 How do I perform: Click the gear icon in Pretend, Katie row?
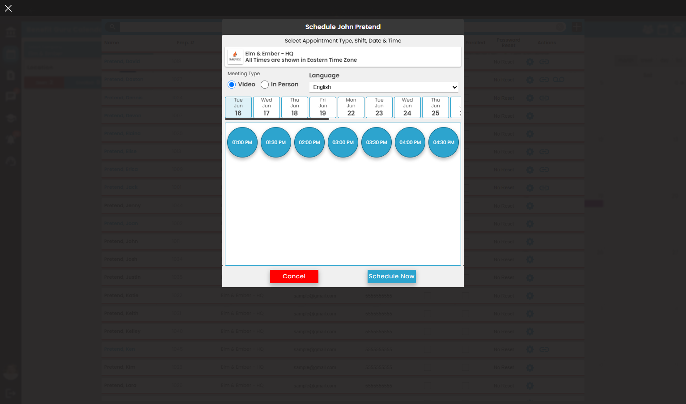530,296
